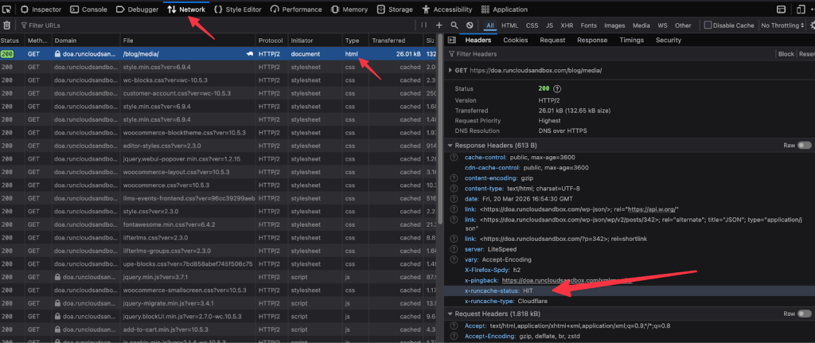
Task: Open the network search magnifier icon
Action: pos(454,25)
